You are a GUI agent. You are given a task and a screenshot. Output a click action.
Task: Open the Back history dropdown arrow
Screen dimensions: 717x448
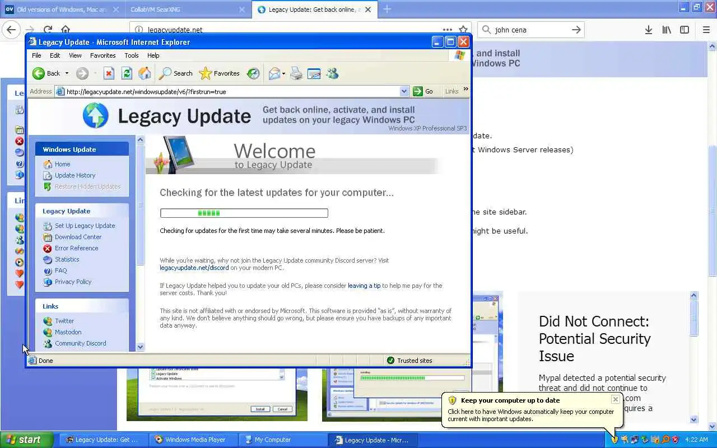pyautogui.click(x=67, y=73)
